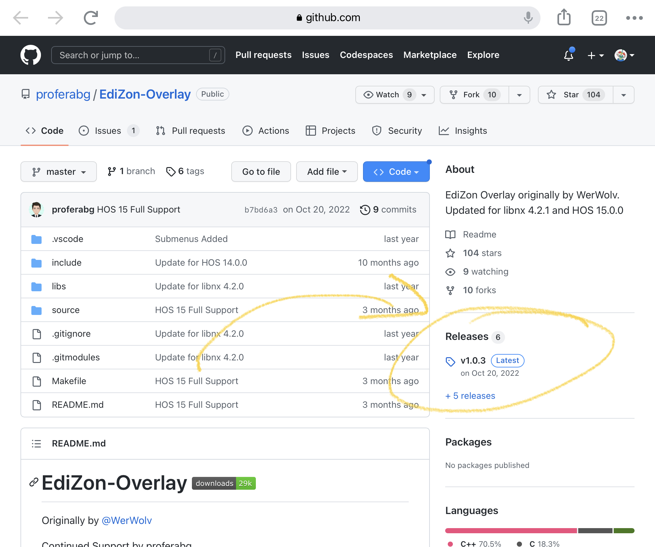Open the browser three-dot menu
Viewport: 655px width, 547px height.
tap(635, 18)
